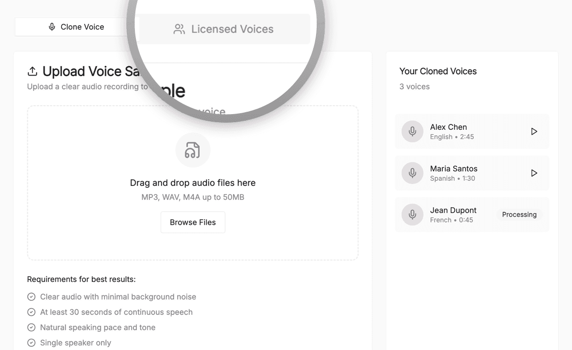This screenshot has width=572, height=350.
Task: Expand the Your Cloned Voices list
Action: click(438, 71)
